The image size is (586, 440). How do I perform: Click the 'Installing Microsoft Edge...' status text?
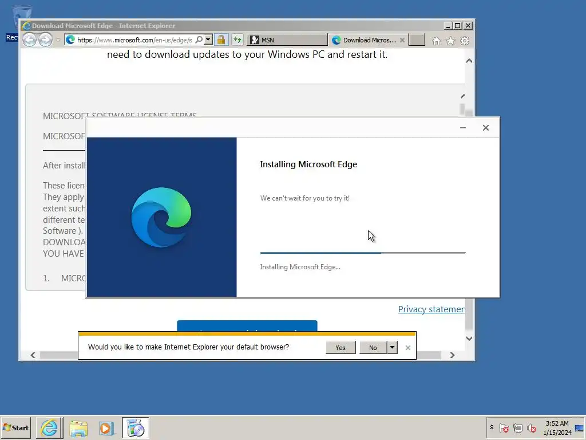pos(300,267)
